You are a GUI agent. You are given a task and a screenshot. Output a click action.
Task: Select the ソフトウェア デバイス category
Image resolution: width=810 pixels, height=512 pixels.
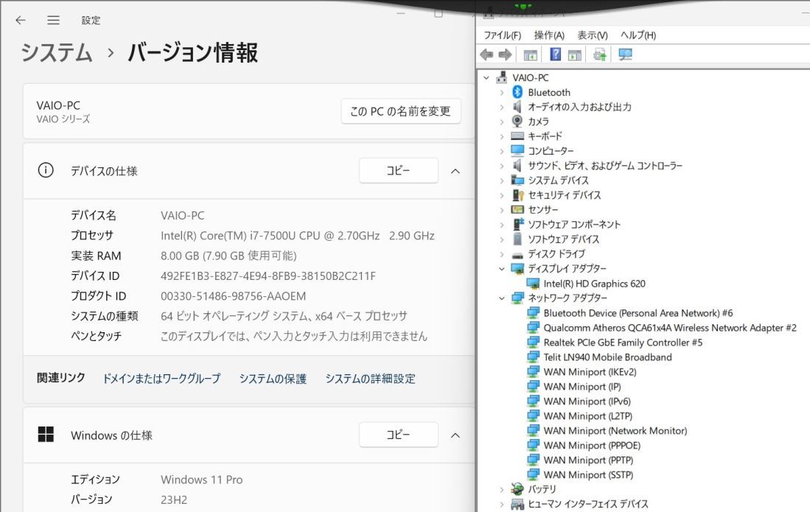click(x=563, y=239)
